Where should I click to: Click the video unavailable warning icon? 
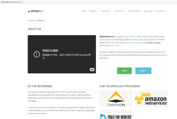pyautogui.click(x=36, y=54)
